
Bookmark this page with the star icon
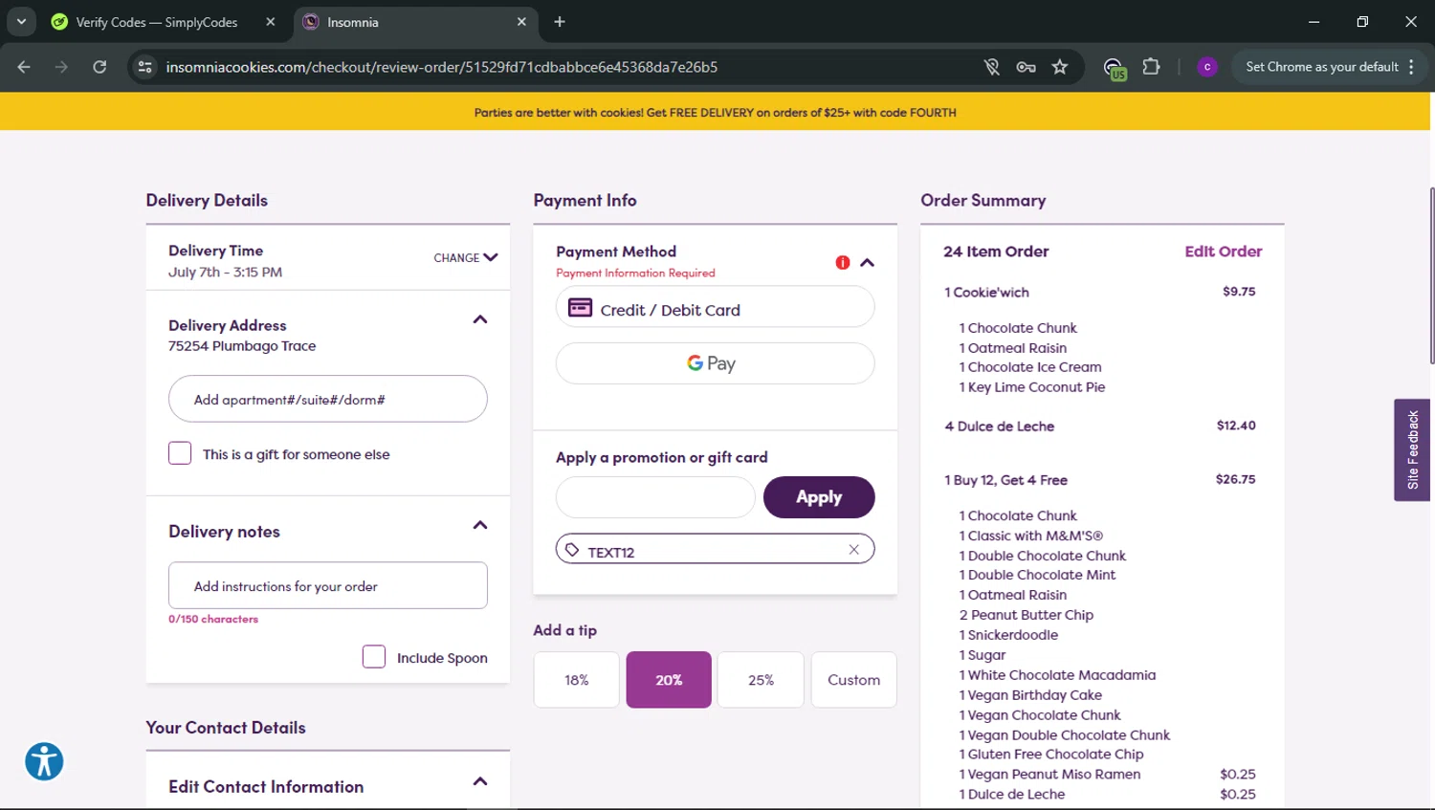coord(1060,67)
